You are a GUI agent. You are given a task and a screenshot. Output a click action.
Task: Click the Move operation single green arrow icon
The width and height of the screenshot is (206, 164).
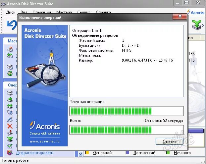click(10, 100)
